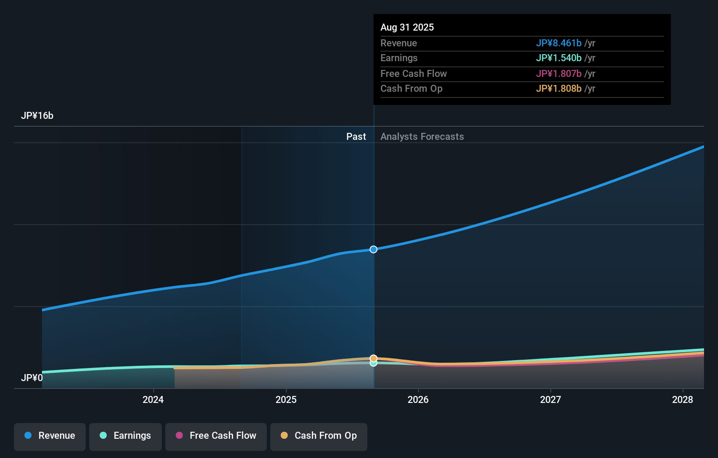Click the vertical forecast divider line
This screenshot has width=718, height=458.
pyautogui.click(x=374, y=262)
